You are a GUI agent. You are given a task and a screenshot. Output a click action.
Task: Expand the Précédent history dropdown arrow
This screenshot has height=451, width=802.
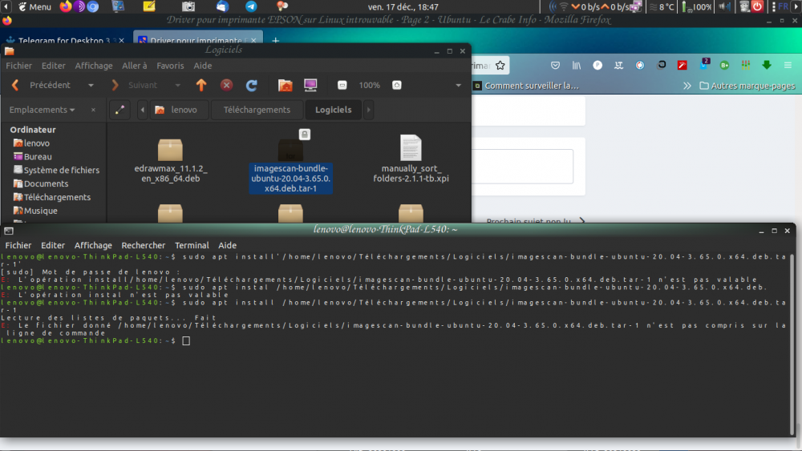[91, 85]
